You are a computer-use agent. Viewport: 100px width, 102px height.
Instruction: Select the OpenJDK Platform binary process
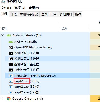click(x=33, y=47)
